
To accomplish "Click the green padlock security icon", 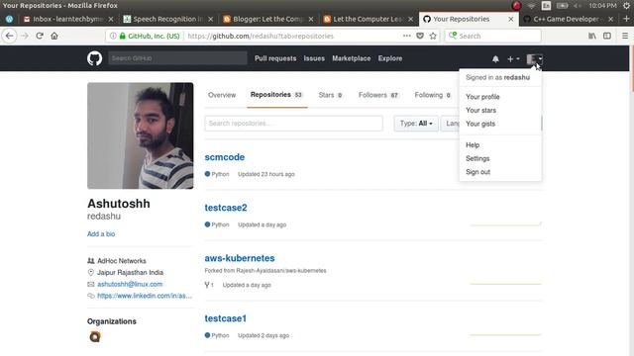I will click(123, 36).
